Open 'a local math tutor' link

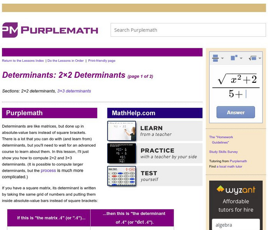229,166
